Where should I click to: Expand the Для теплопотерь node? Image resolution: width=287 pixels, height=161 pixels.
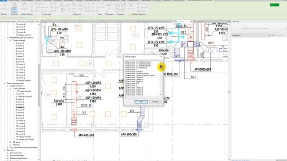tap(8, 156)
